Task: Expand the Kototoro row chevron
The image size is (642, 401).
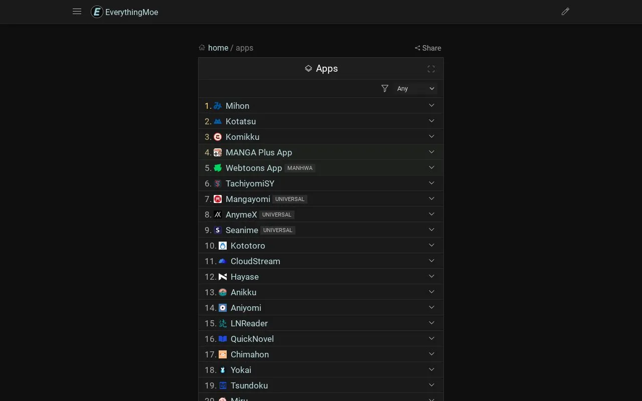Action: (x=431, y=245)
